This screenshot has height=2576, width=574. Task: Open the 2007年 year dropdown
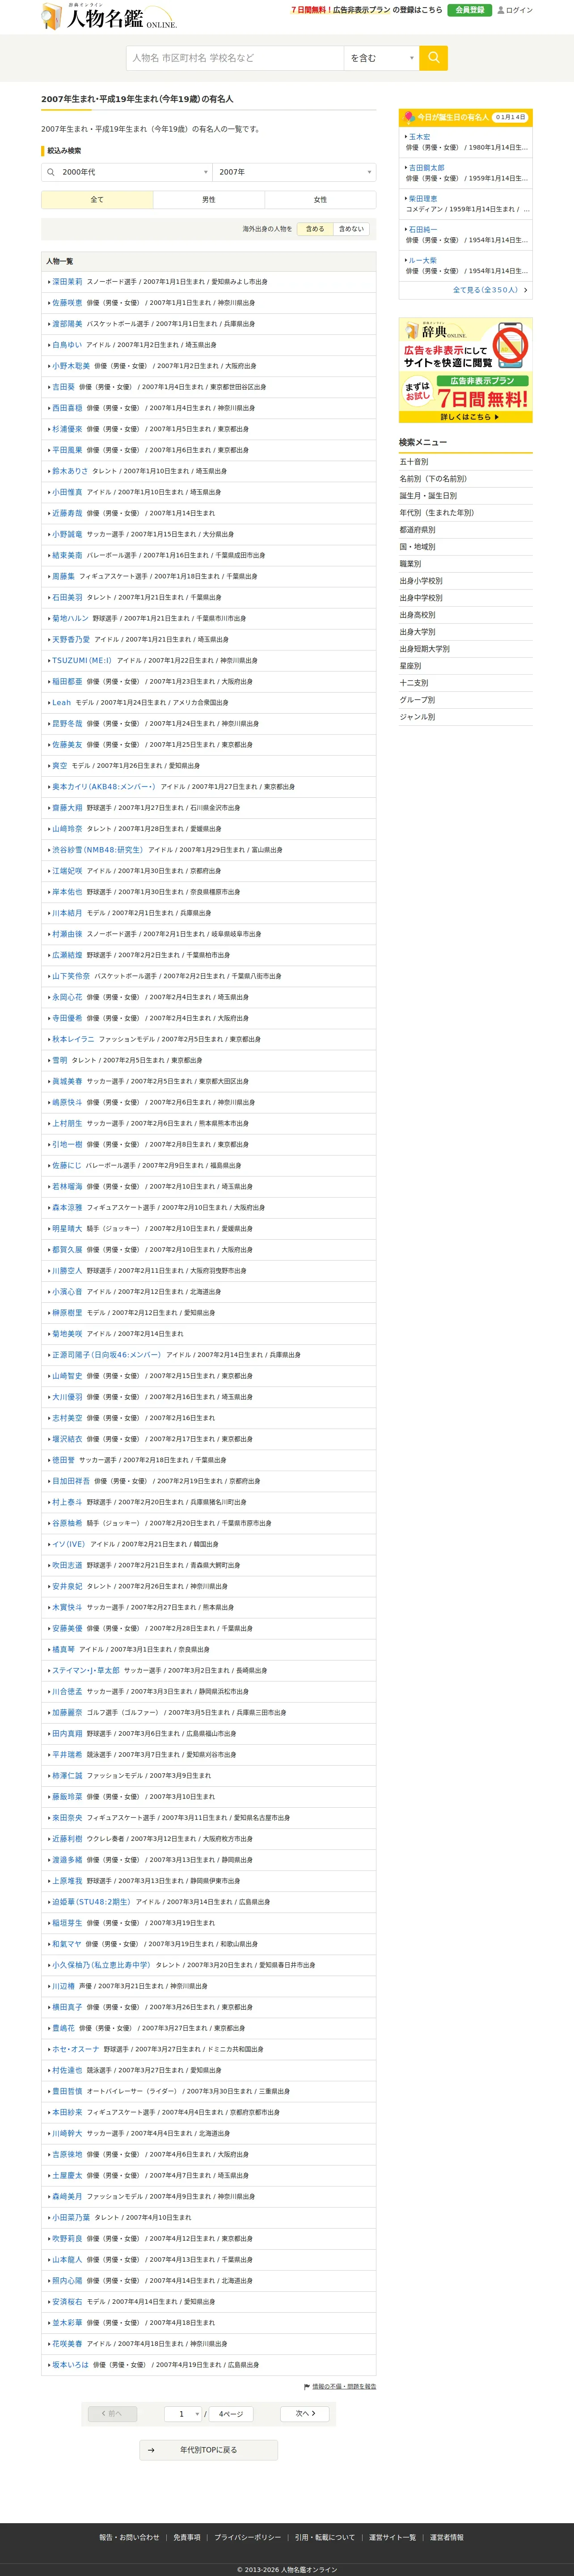coord(295,172)
